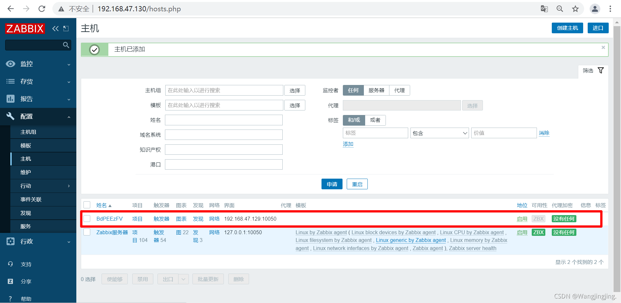The image size is (621, 303).
Task: Open the 包含 tag operator dropdown
Action: point(440,133)
